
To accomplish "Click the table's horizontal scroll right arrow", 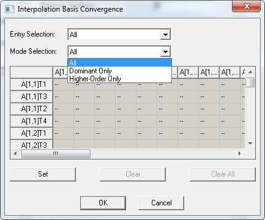I will tap(240, 153).
